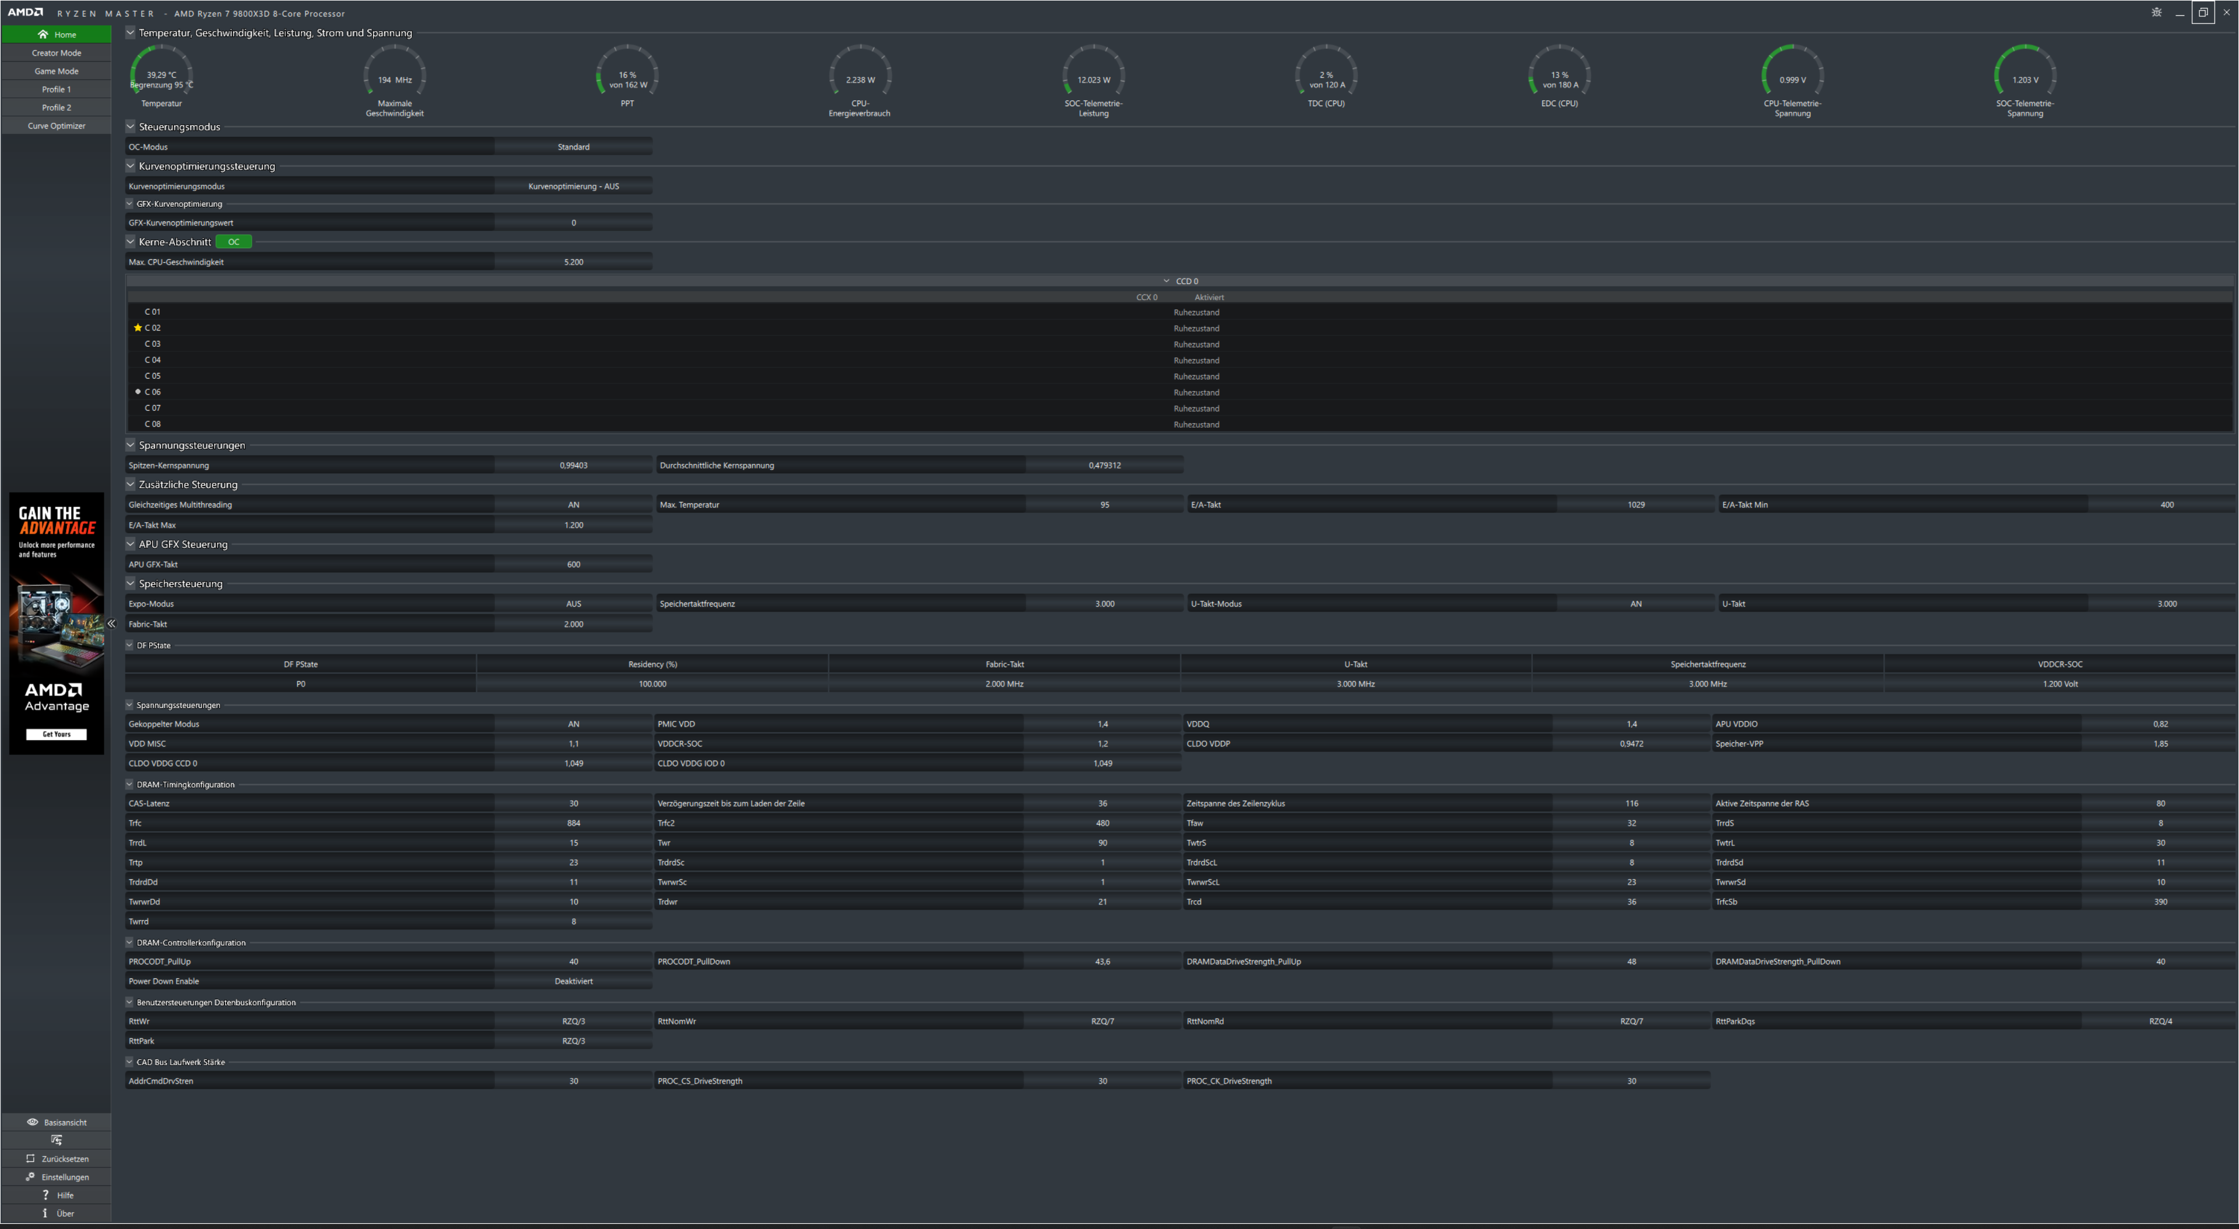Collapse the CCD 0 section chevron
The height and width of the screenshot is (1229, 2239).
tap(1166, 281)
